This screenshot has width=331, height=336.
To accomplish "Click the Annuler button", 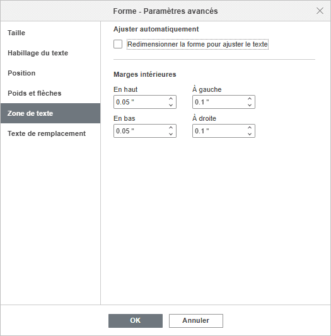I will point(196,321).
